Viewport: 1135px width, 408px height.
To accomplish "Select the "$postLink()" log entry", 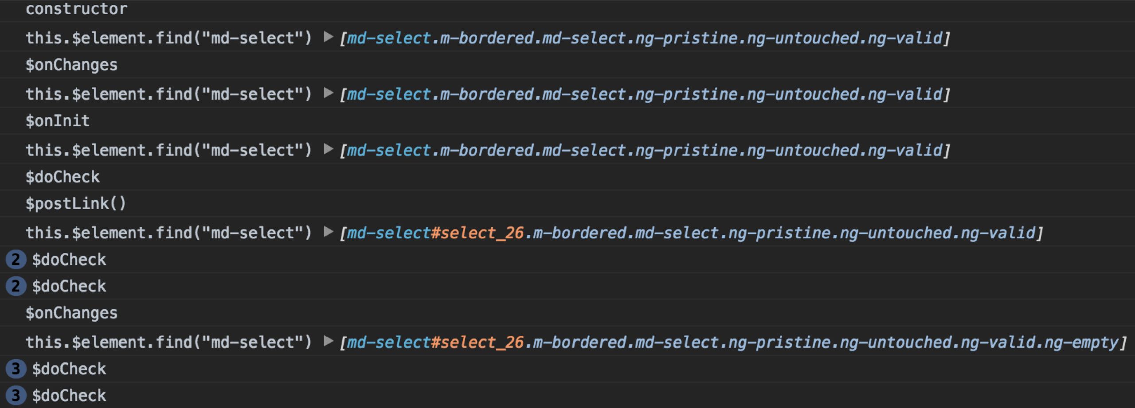I will [76, 204].
